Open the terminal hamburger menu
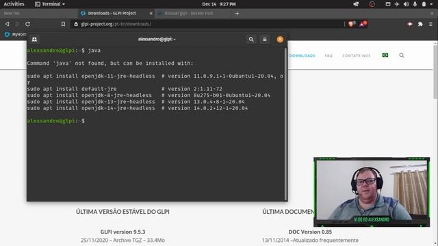Image resolution: width=438 pixels, height=246 pixels. coord(265,40)
